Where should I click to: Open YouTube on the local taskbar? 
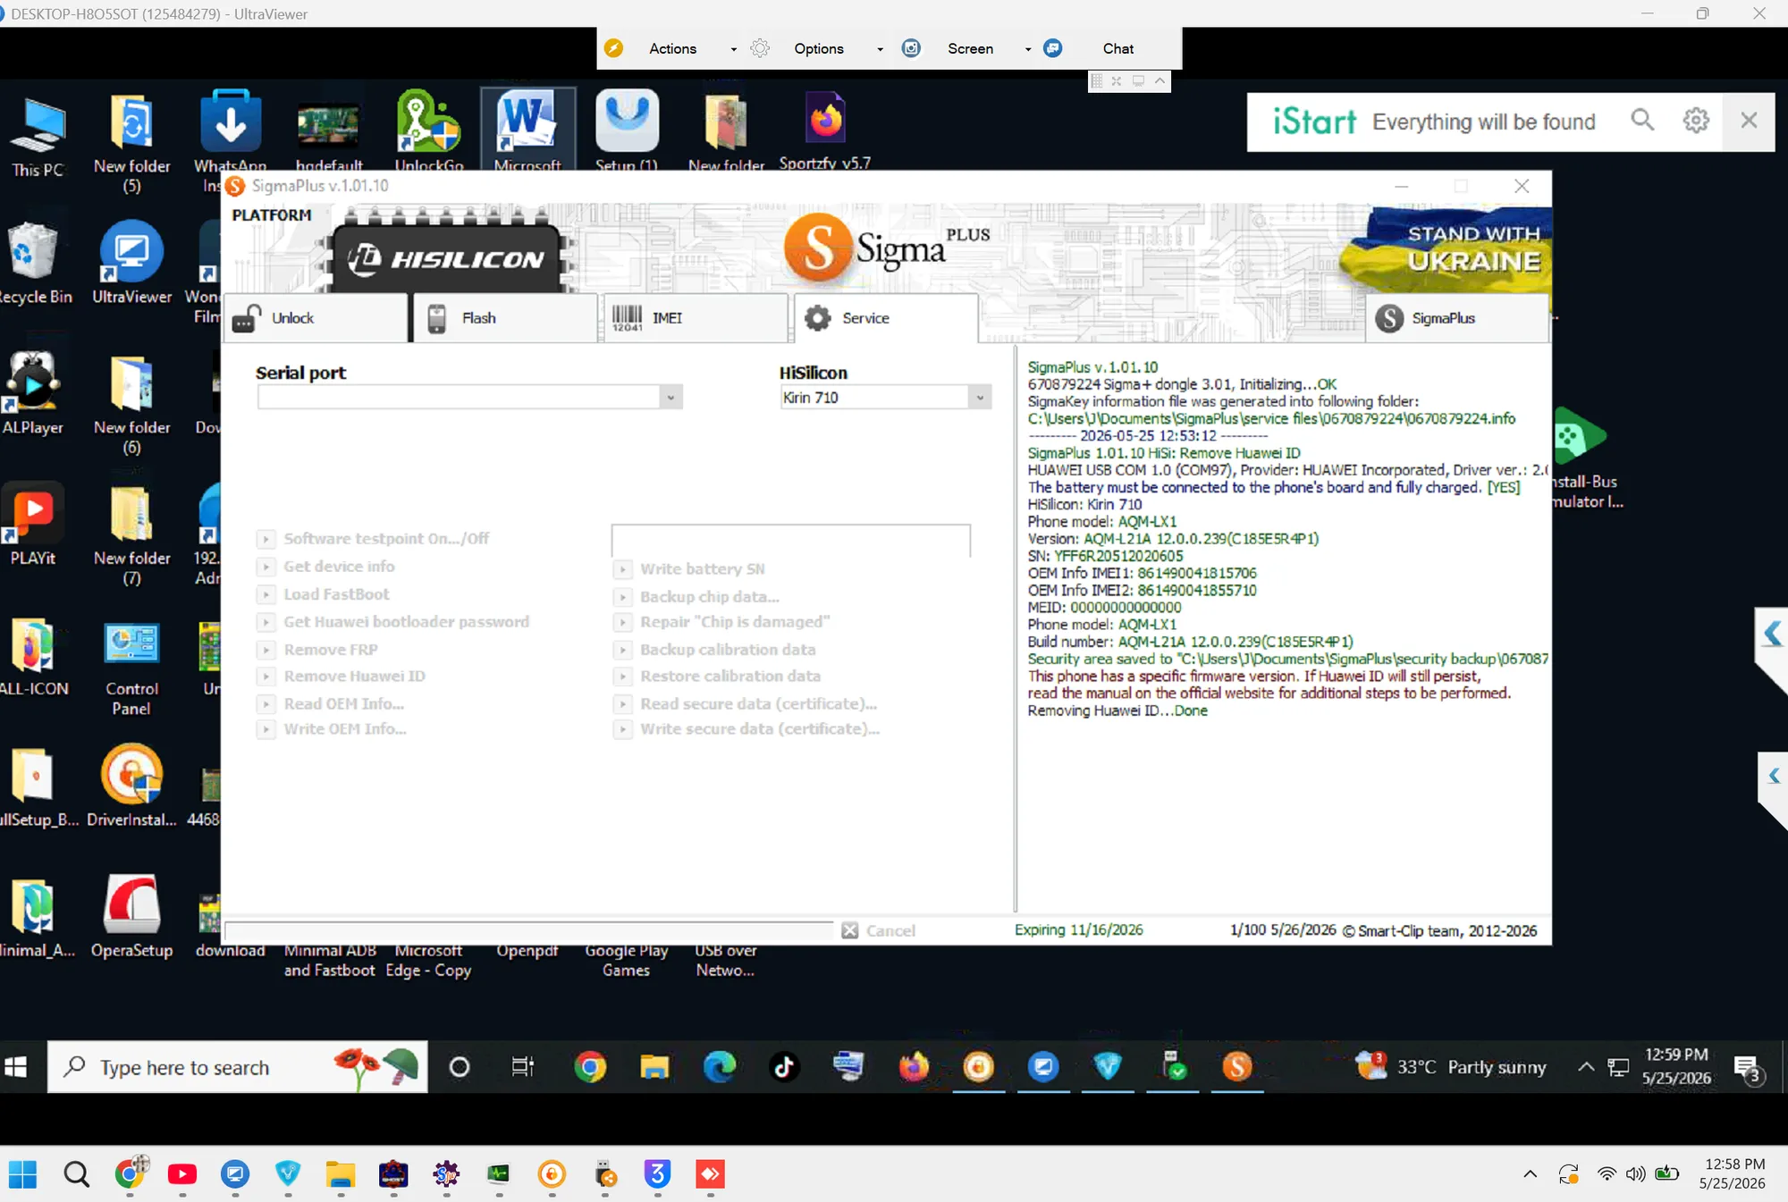(x=182, y=1173)
